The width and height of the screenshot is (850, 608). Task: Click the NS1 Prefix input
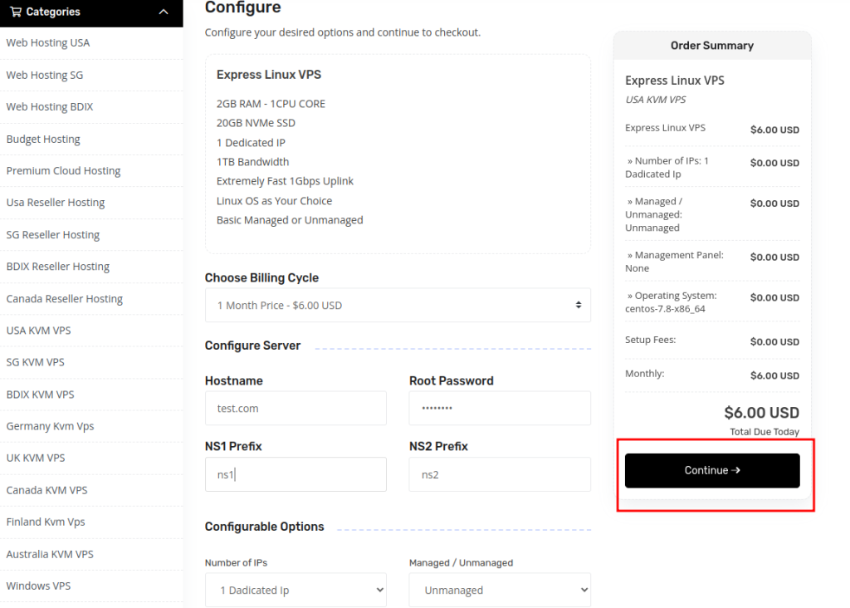(296, 474)
